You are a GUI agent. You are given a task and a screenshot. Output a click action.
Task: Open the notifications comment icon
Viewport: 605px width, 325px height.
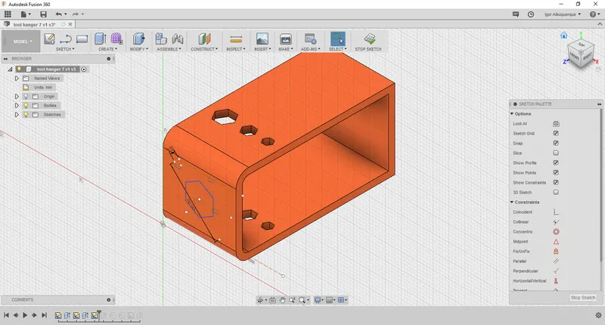pyautogui.click(x=516, y=14)
